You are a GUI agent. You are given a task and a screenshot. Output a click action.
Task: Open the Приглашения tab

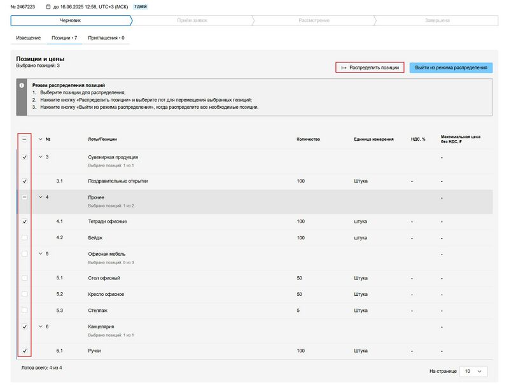tap(106, 38)
